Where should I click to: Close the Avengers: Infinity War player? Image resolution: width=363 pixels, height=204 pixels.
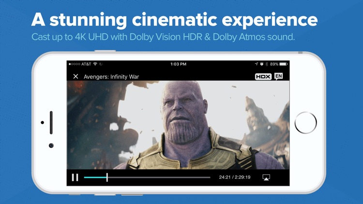(x=76, y=76)
